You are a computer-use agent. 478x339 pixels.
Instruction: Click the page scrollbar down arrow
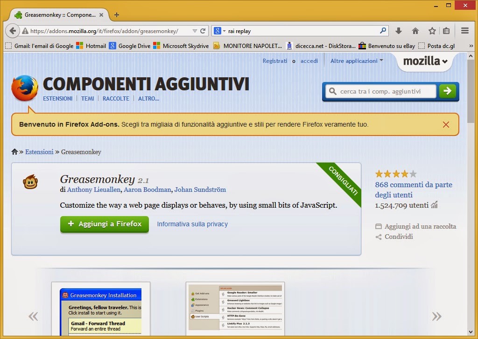point(471,332)
